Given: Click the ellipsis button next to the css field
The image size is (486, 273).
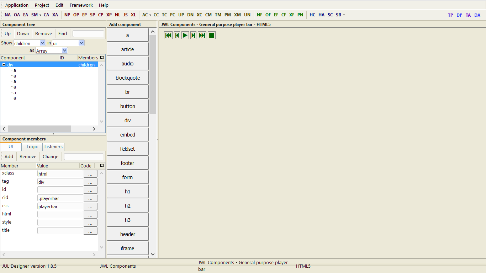Looking at the screenshot, I should (90, 207).
